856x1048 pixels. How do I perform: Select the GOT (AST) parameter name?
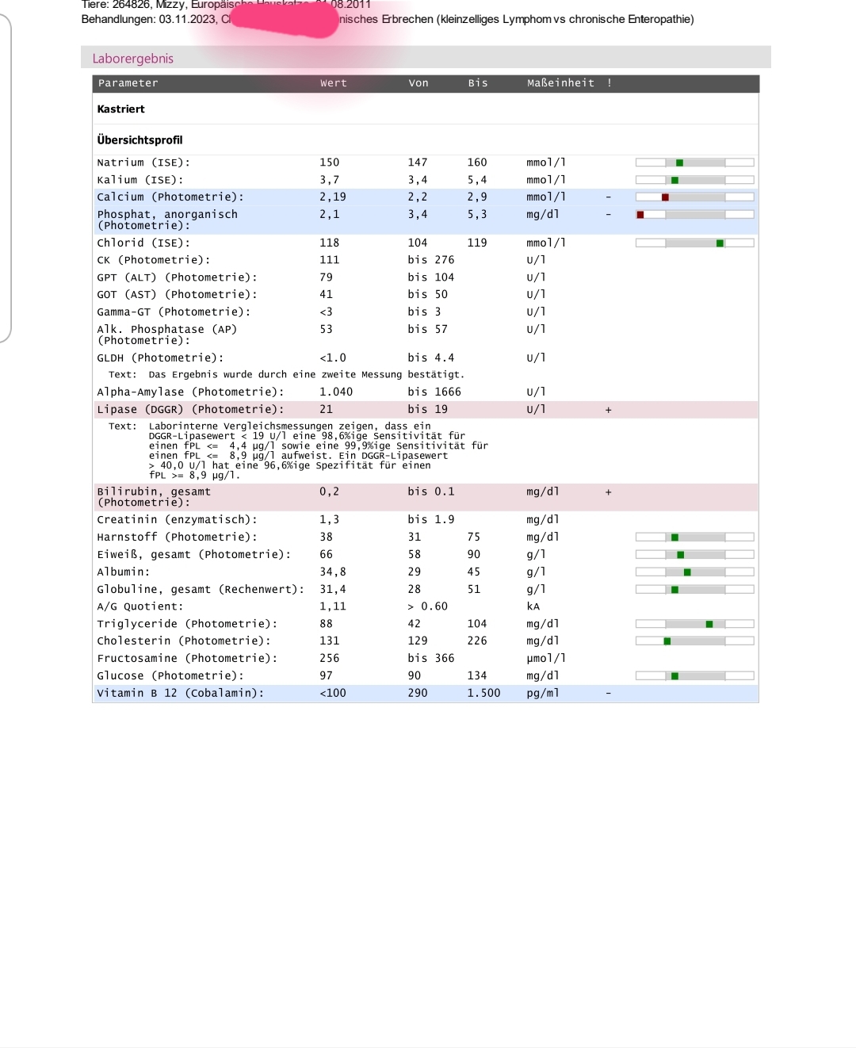pyautogui.click(x=177, y=296)
